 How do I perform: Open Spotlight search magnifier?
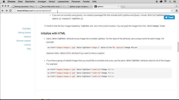pyautogui.click(x=170, y=1)
